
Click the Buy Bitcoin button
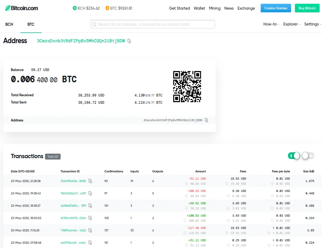point(307,8)
